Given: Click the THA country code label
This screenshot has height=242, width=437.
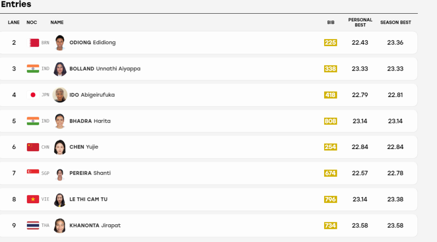Looking at the screenshot, I should 45,226.
